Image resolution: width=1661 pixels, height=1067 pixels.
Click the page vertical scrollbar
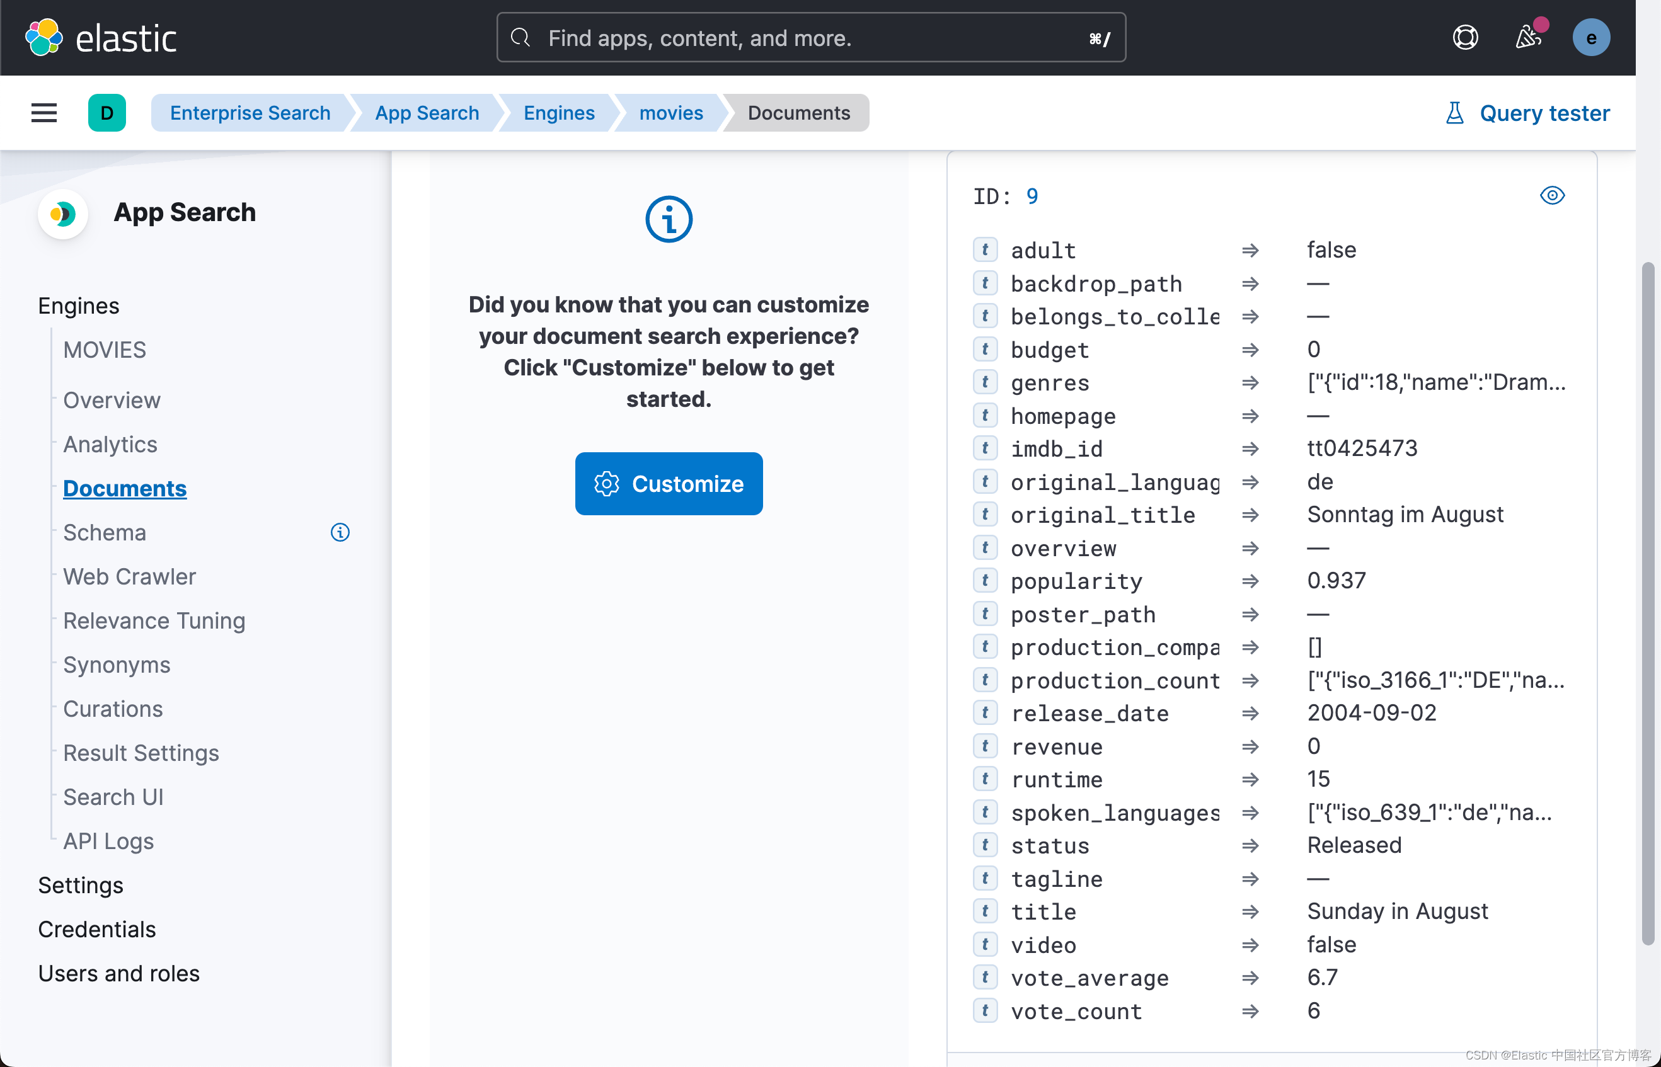[1648, 603]
